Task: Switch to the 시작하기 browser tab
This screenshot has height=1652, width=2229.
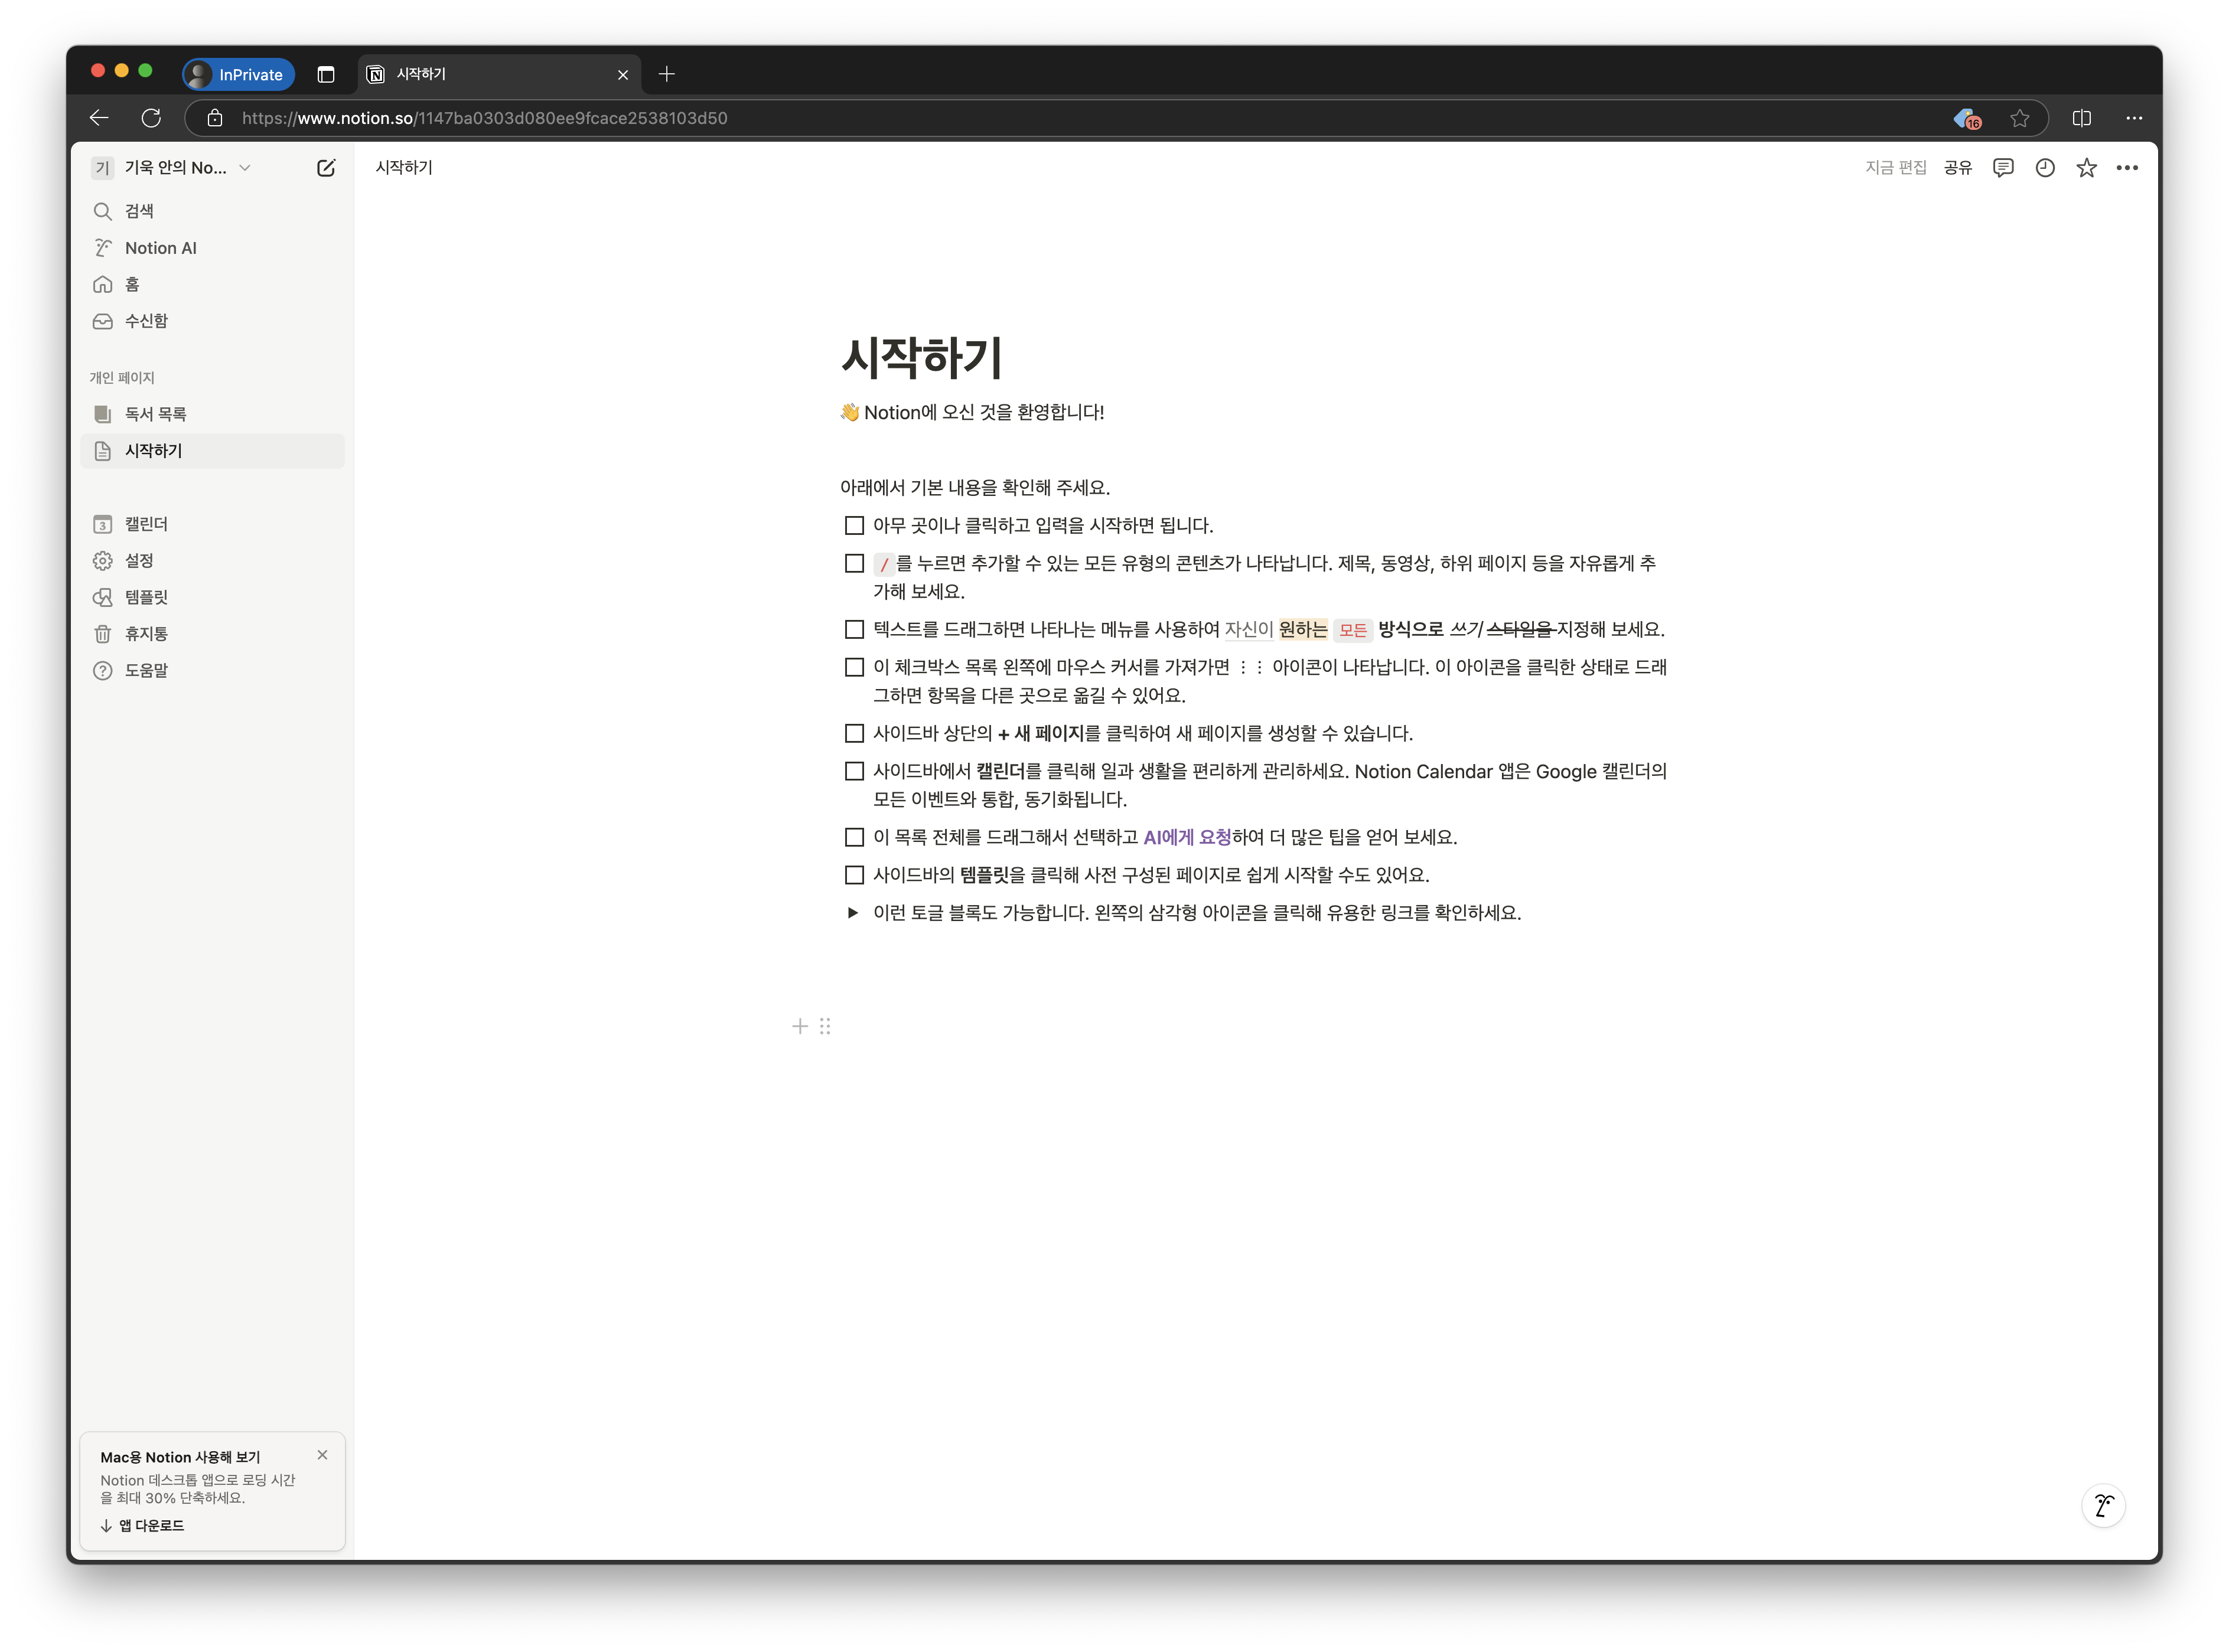Action: (x=498, y=74)
